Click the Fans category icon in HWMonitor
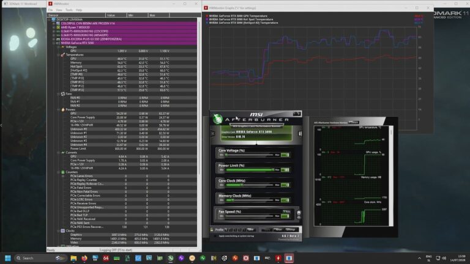This screenshot has height=264, width=470. coord(62,94)
